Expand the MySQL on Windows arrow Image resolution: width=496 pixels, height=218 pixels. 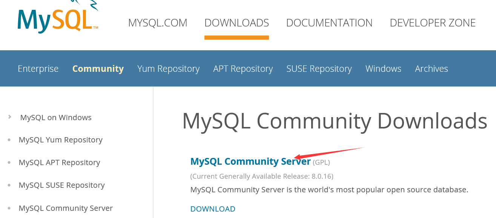tap(10, 117)
